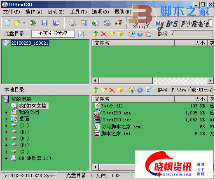
Task: Select the 脚本之家.txt file
Action: pyautogui.click(x=116, y=134)
